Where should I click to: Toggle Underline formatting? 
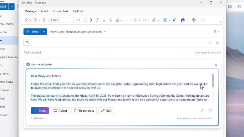click(104, 20)
